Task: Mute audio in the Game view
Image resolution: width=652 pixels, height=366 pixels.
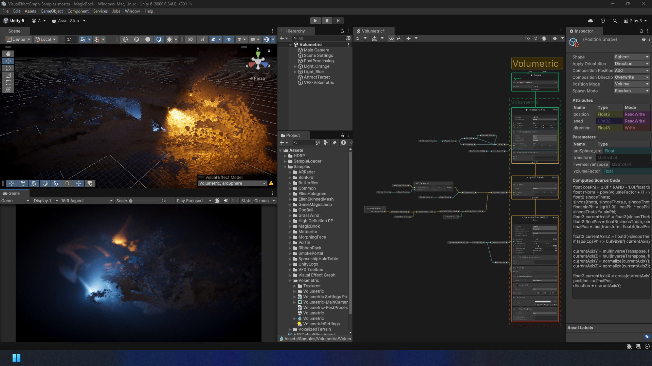Action: 226,201
